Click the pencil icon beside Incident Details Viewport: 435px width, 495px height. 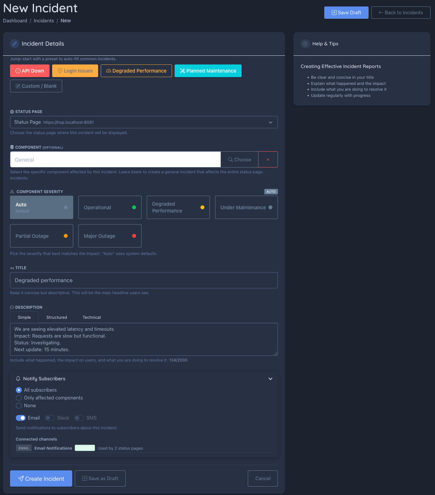(15, 44)
